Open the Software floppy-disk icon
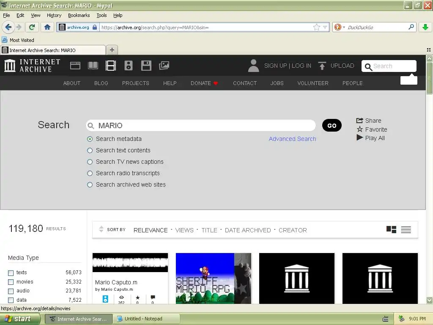 146,66
